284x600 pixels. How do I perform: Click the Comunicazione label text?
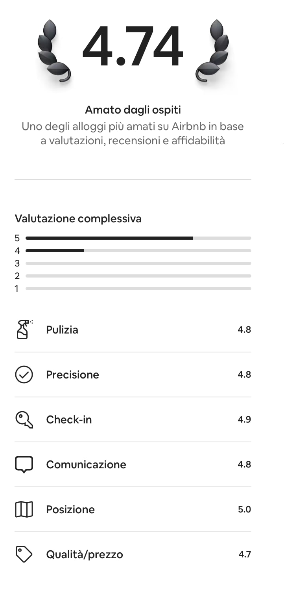86,464
